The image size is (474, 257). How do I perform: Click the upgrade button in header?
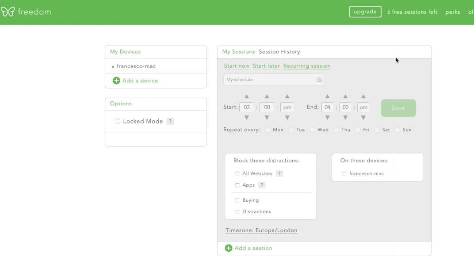click(x=365, y=12)
